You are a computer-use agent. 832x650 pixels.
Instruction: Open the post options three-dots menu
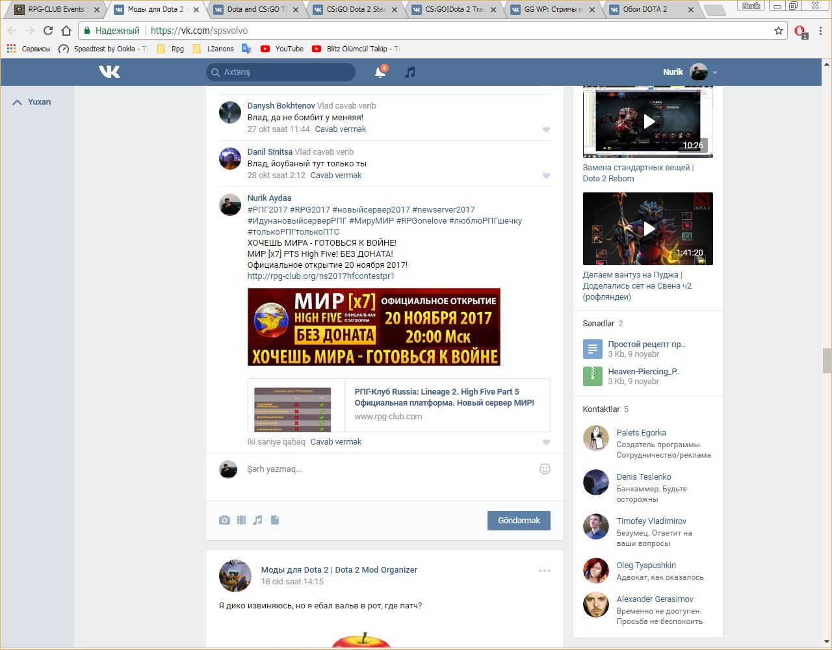(x=545, y=570)
